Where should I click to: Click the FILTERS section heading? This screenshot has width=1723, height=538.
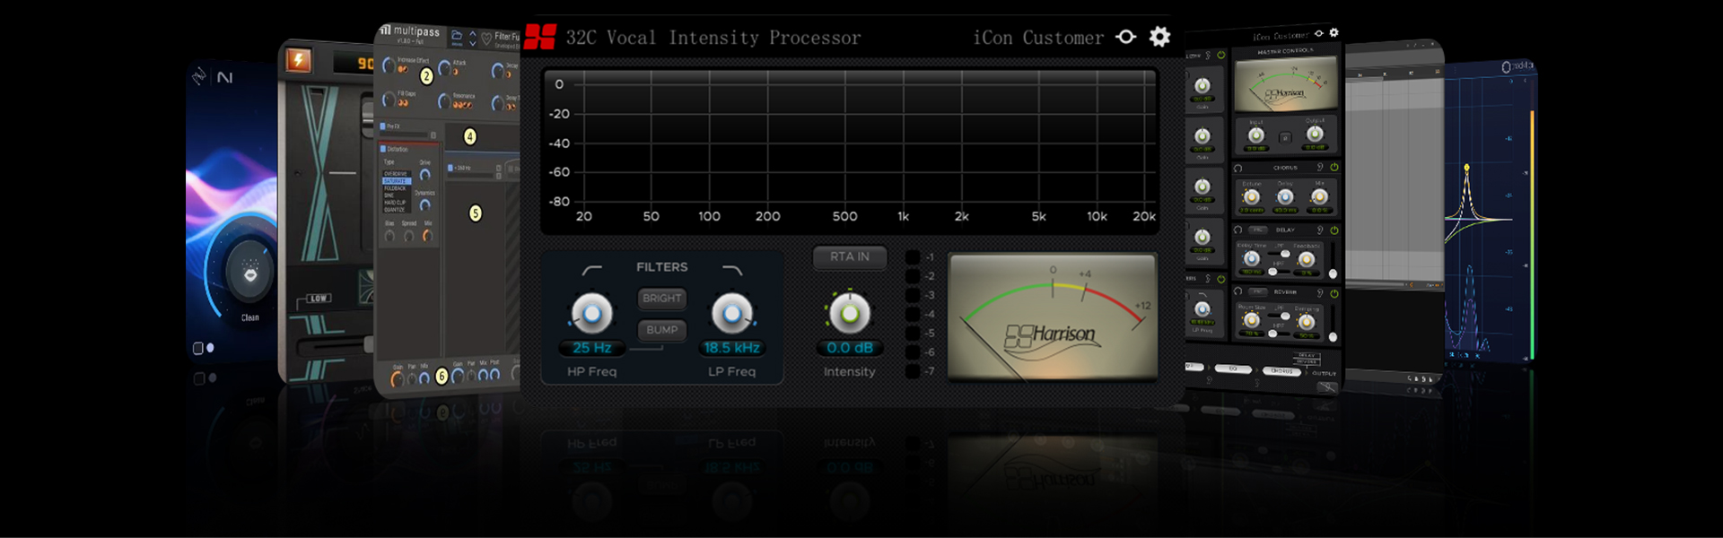tap(661, 267)
